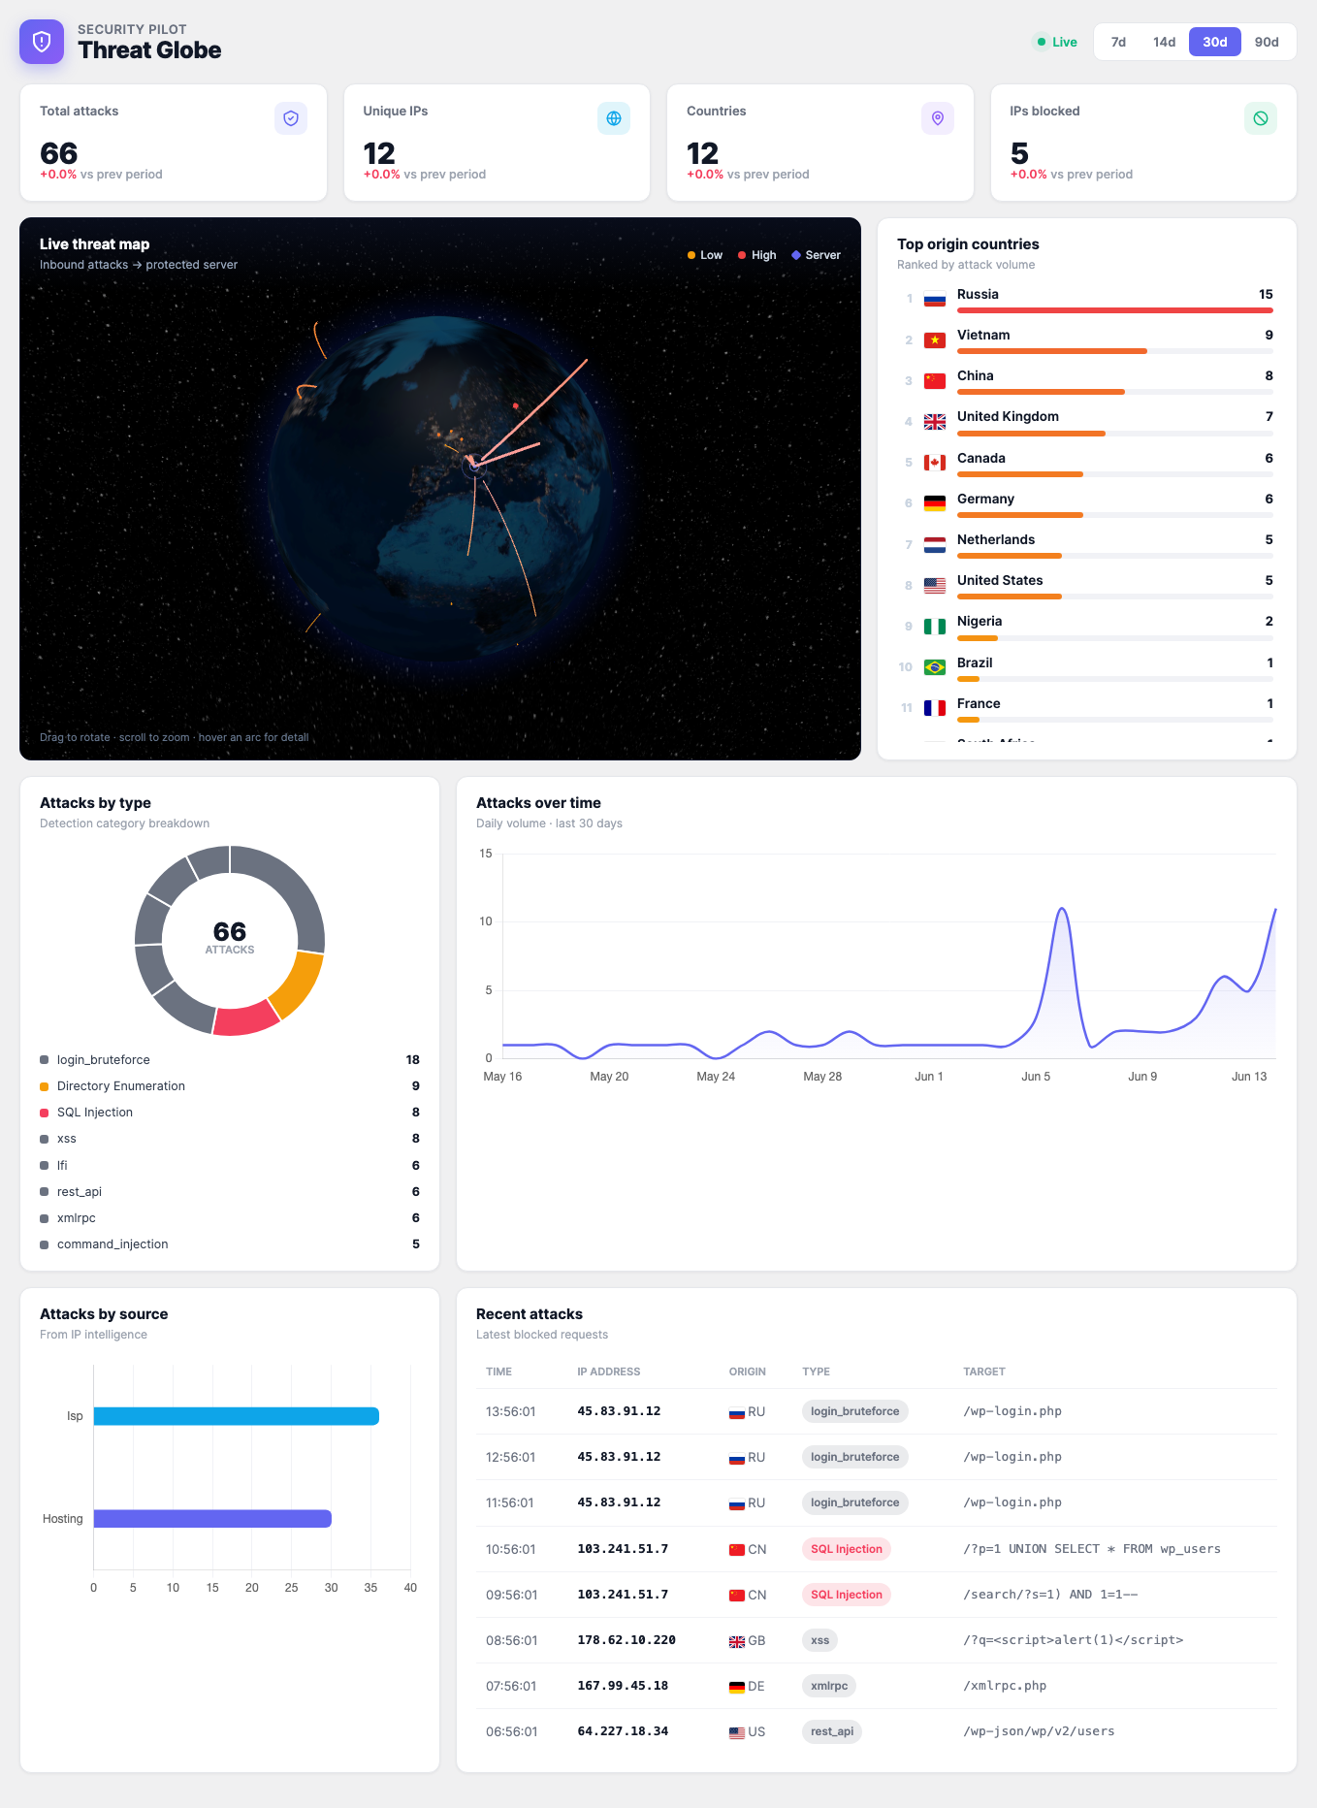Click the Jun 5 peak on the attacks chart
The height and width of the screenshot is (1808, 1317).
[x=1063, y=909]
